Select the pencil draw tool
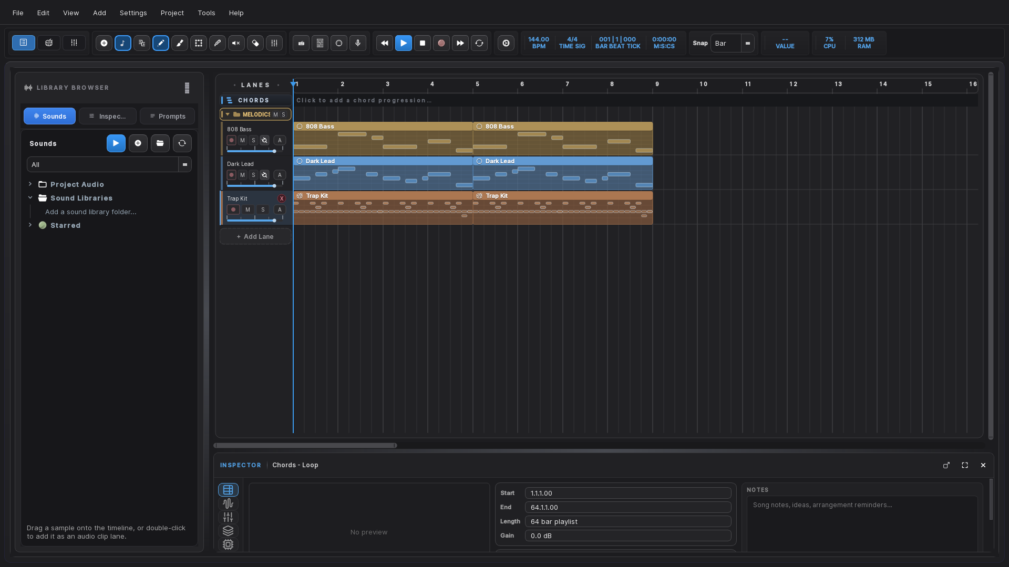The width and height of the screenshot is (1009, 567). coord(161,43)
